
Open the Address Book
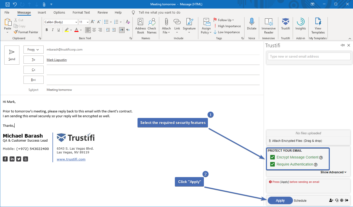[x=141, y=26]
